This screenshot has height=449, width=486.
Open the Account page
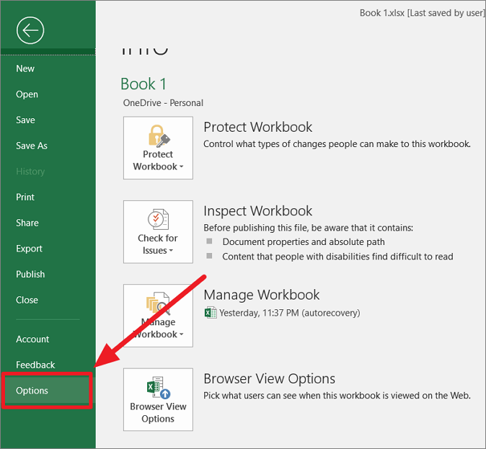32,339
